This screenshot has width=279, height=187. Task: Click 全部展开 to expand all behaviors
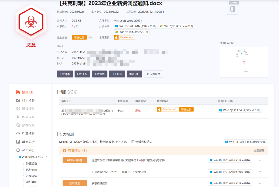point(259,151)
